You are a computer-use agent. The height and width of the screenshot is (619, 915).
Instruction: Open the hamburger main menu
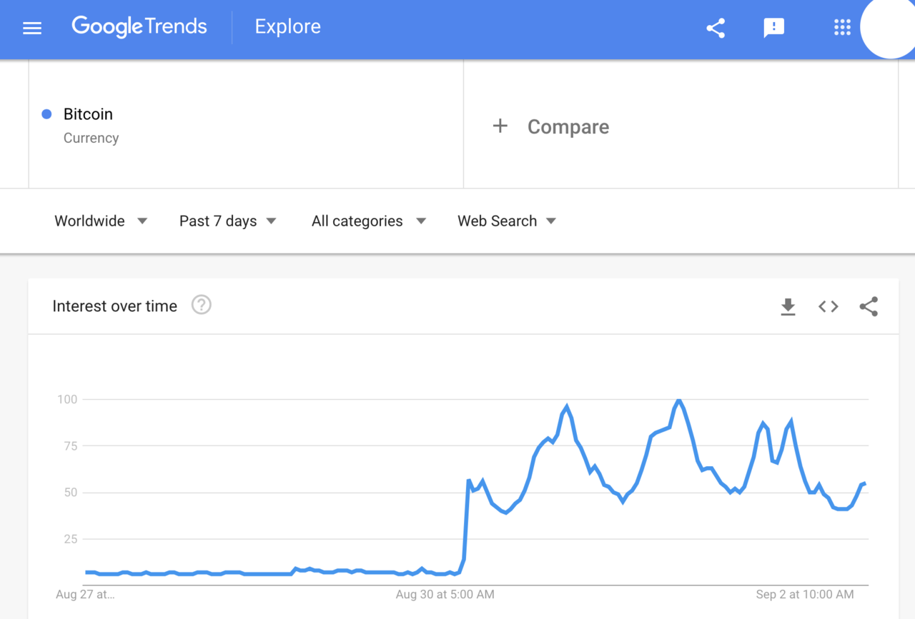tap(32, 29)
